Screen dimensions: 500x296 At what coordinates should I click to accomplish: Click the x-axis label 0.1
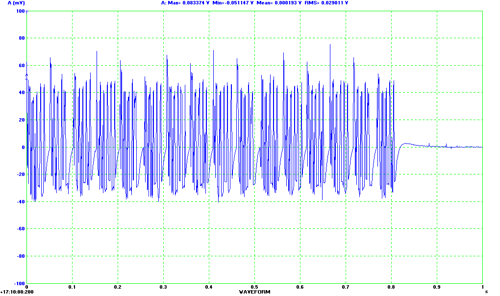point(73,287)
